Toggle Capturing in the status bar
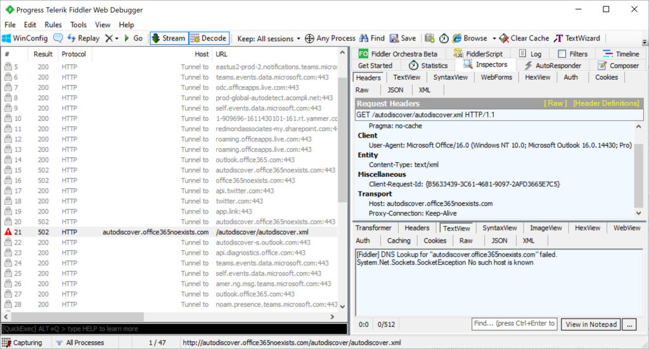The width and height of the screenshot is (649, 349). click(x=22, y=343)
